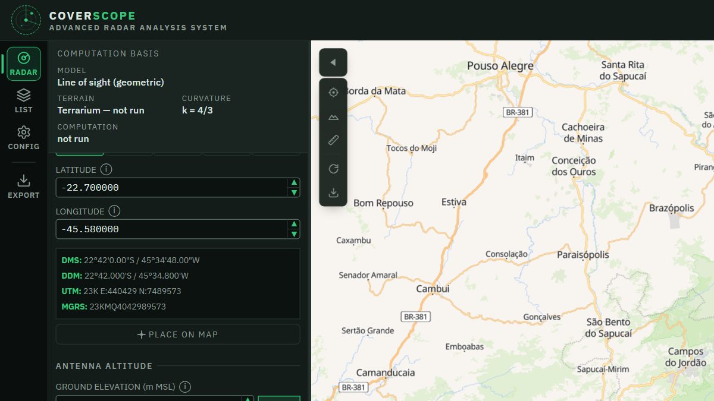Select the terrain mountain tool on the map
Viewport: 714px width, 401px height.
coord(333,117)
